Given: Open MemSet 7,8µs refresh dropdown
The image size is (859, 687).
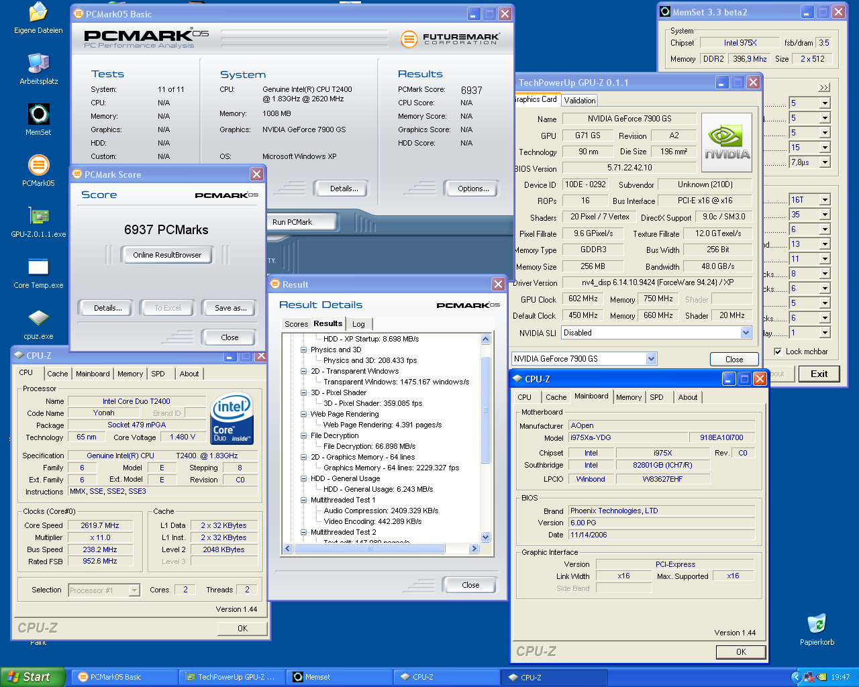Looking at the screenshot, I should click(x=825, y=162).
